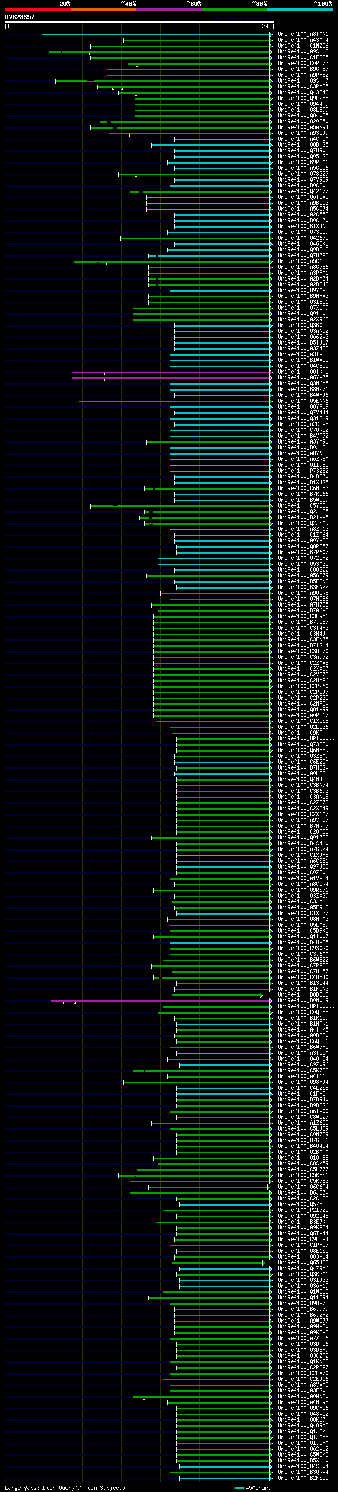
Task: Select UniRef100_B4UA35 label
Action: point(303,942)
